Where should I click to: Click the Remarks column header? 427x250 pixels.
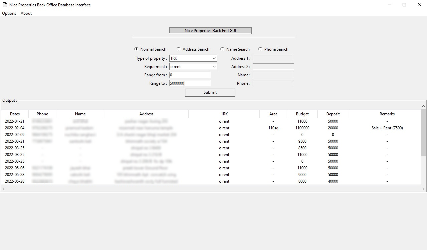click(387, 114)
